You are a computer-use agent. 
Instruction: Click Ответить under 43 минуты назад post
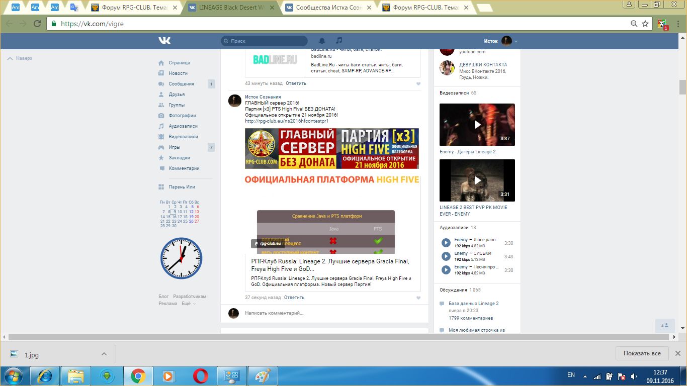click(296, 83)
